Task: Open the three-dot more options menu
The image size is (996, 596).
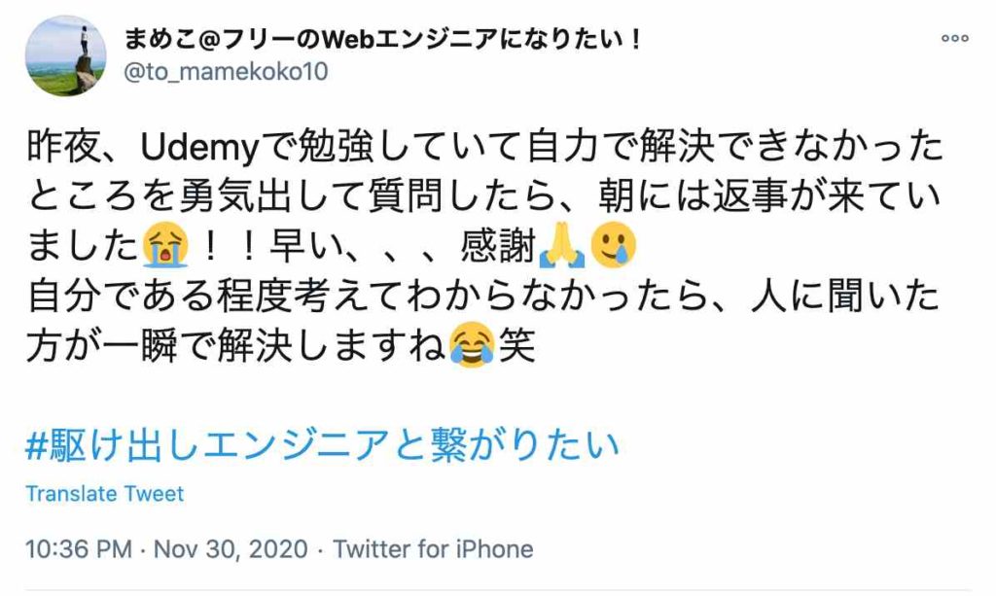Action: [x=955, y=38]
